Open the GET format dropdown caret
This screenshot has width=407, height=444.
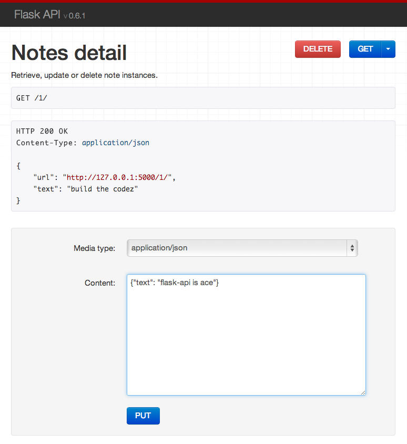[x=388, y=49]
